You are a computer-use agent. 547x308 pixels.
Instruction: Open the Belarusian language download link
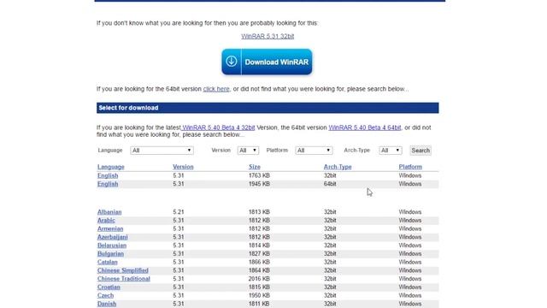[112, 246]
